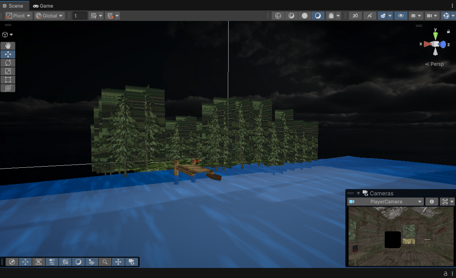This screenshot has width=456, height=278.
Task: Click the blue Z axis gizmo cone
Action: (x=443, y=44)
